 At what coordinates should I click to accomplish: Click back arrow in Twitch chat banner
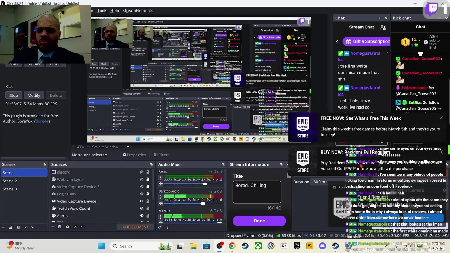[337, 41]
